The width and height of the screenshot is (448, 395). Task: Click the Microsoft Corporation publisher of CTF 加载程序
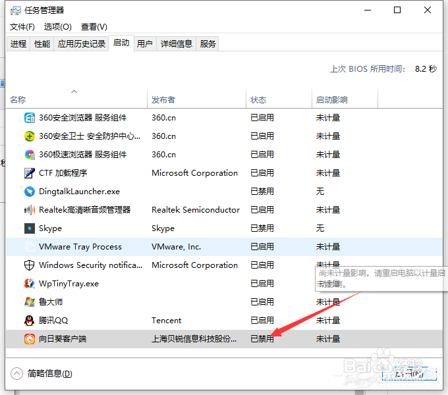194,173
